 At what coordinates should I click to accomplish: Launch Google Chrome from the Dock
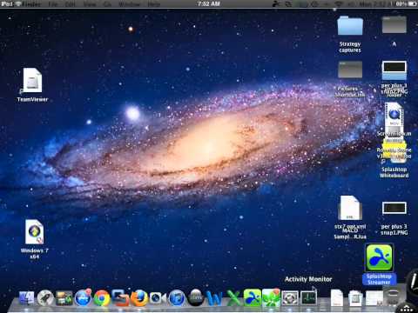point(102,298)
